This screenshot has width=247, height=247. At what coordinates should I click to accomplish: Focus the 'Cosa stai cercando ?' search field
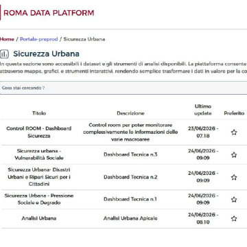click(x=123, y=88)
